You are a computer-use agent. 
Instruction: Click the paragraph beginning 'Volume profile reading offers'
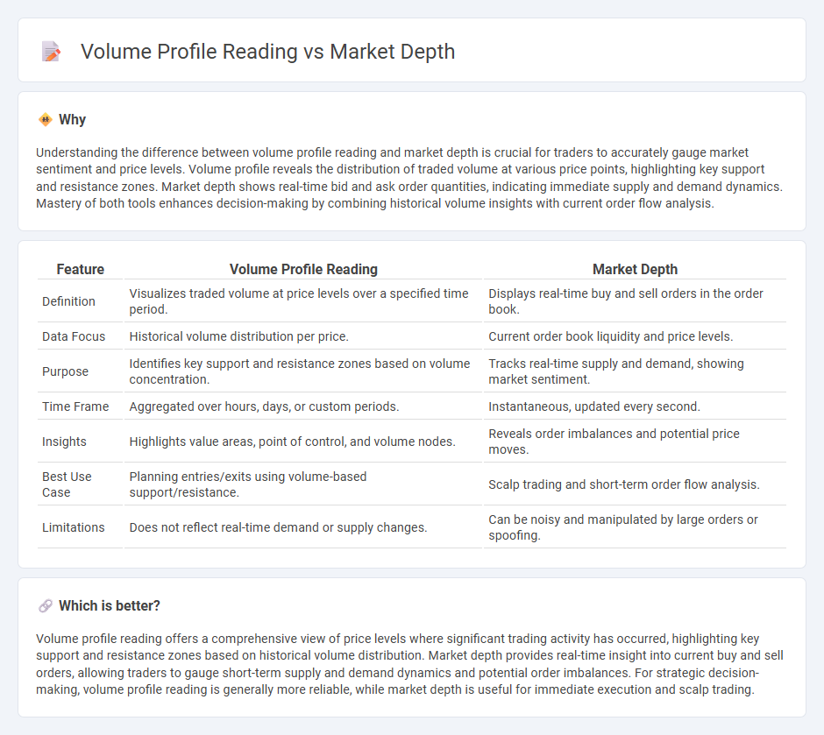coord(409,664)
